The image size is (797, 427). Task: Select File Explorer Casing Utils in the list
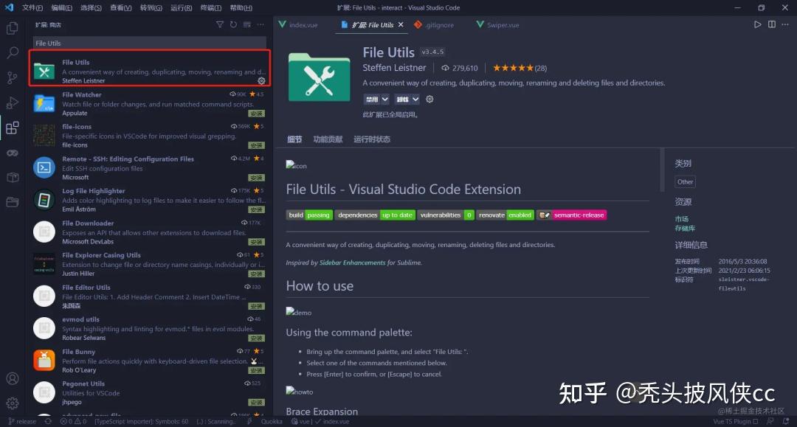[149, 264]
